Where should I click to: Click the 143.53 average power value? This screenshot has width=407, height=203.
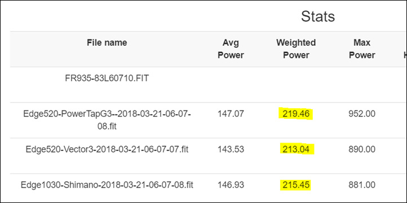231,149
